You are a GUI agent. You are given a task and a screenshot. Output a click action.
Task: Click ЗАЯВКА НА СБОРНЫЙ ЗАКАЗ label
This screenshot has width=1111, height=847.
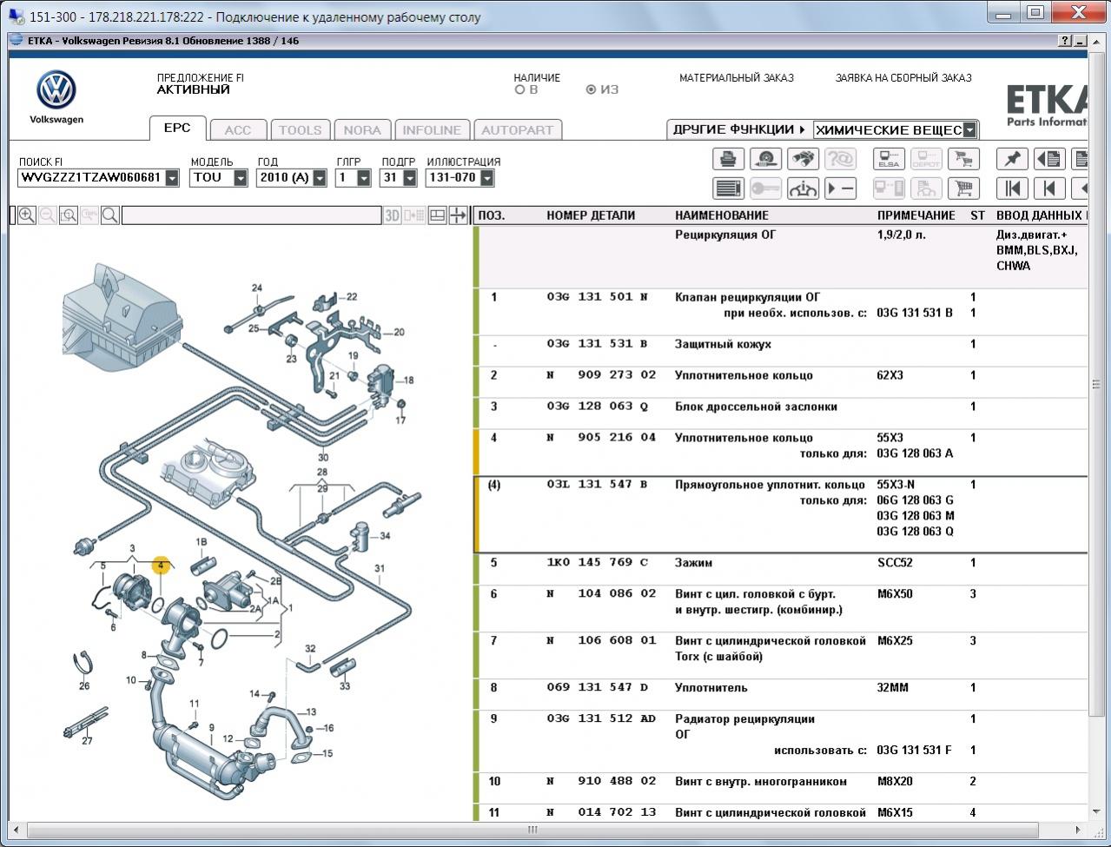coord(903,78)
